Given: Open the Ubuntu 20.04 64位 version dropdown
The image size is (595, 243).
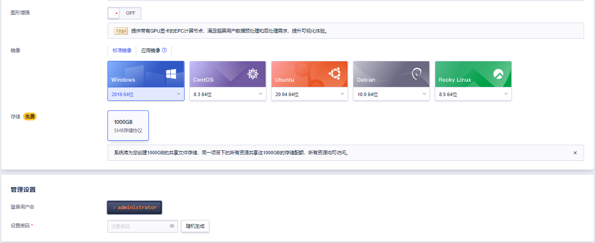Looking at the screenshot, I should 309,94.
